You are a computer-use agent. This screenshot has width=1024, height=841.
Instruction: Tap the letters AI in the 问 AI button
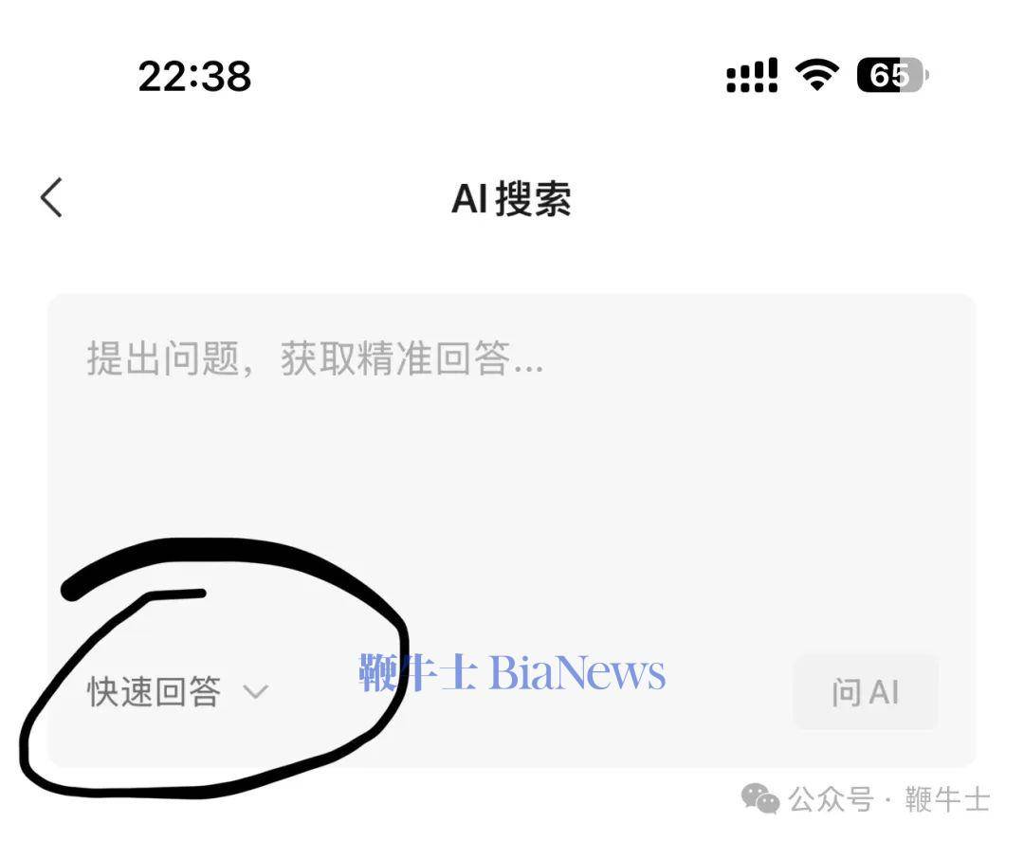[884, 692]
